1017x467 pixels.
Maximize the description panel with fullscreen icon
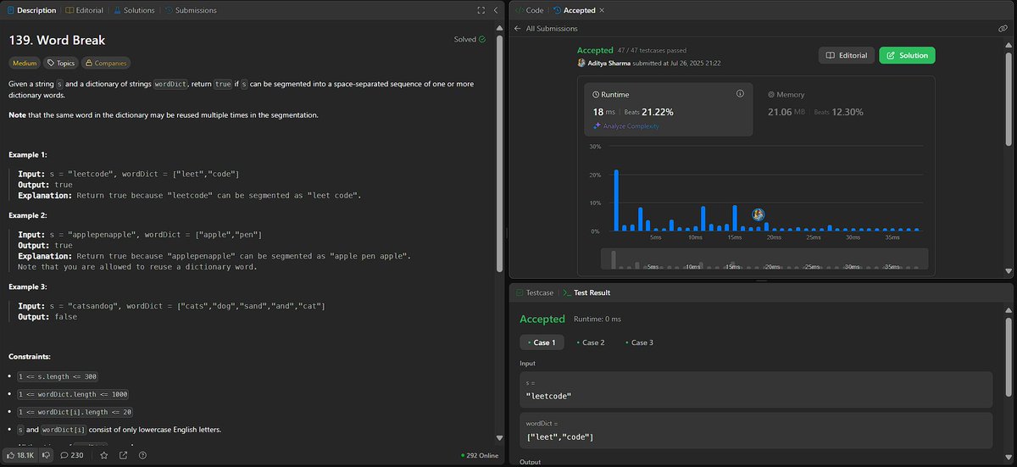point(481,10)
